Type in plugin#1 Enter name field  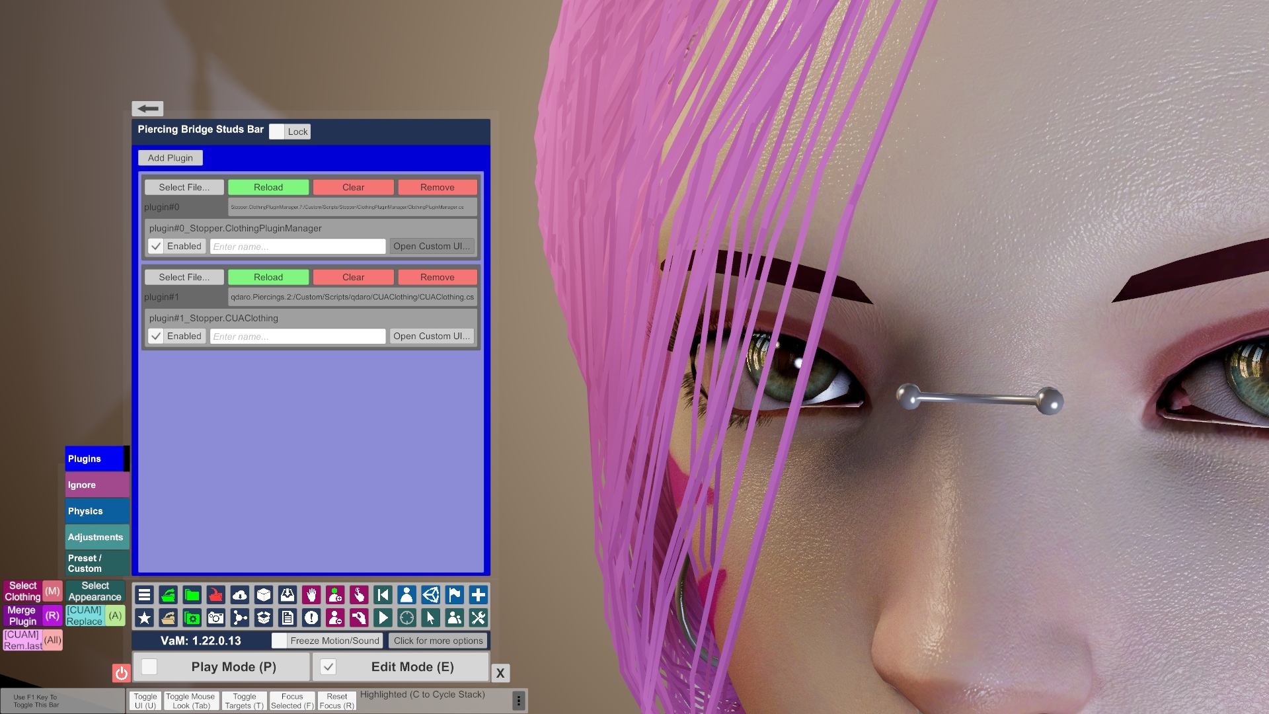(x=297, y=337)
